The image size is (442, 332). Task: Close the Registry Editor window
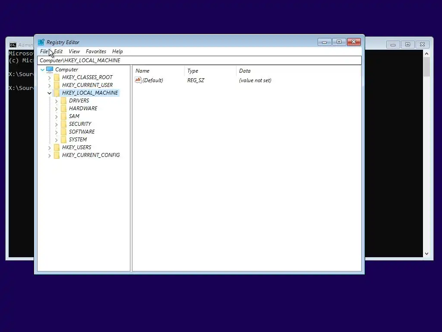tap(354, 42)
